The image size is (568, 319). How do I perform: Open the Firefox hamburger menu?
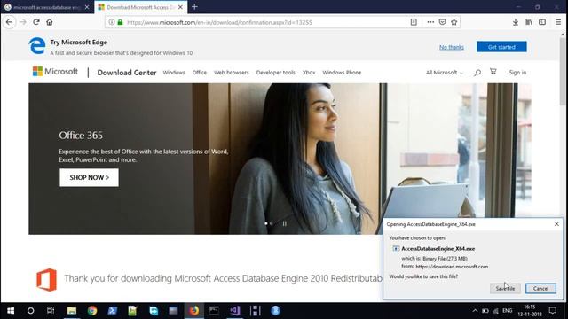click(558, 22)
